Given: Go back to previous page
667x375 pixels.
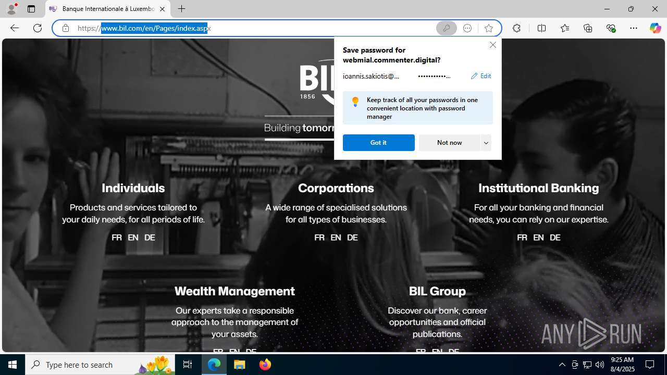Looking at the screenshot, I should click(x=15, y=28).
